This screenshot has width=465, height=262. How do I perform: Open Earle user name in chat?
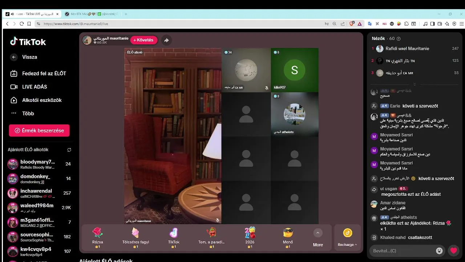[395, 106]
